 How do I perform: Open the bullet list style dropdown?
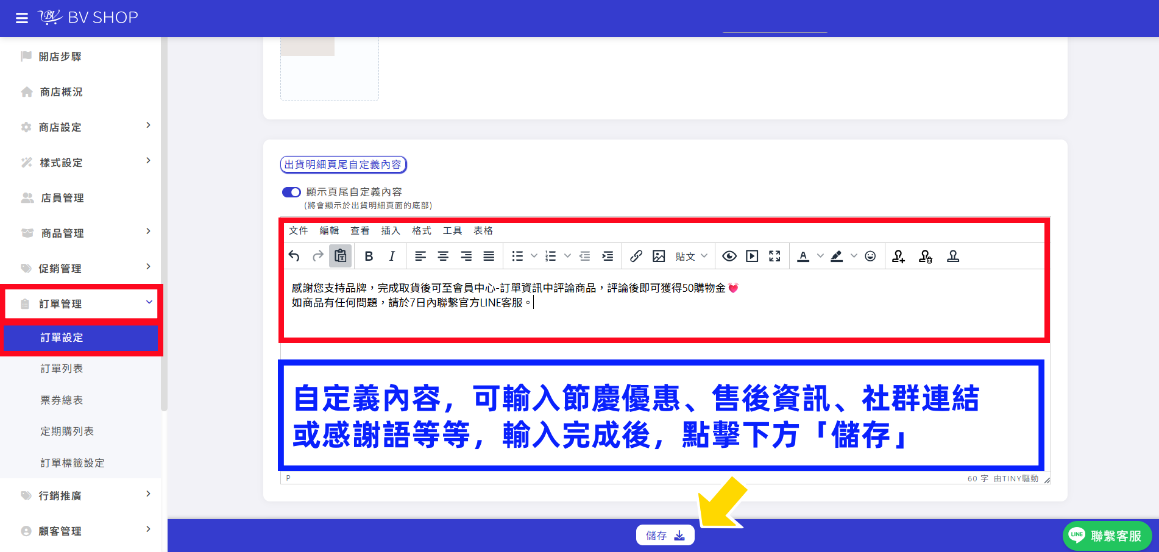pos(534,256)
